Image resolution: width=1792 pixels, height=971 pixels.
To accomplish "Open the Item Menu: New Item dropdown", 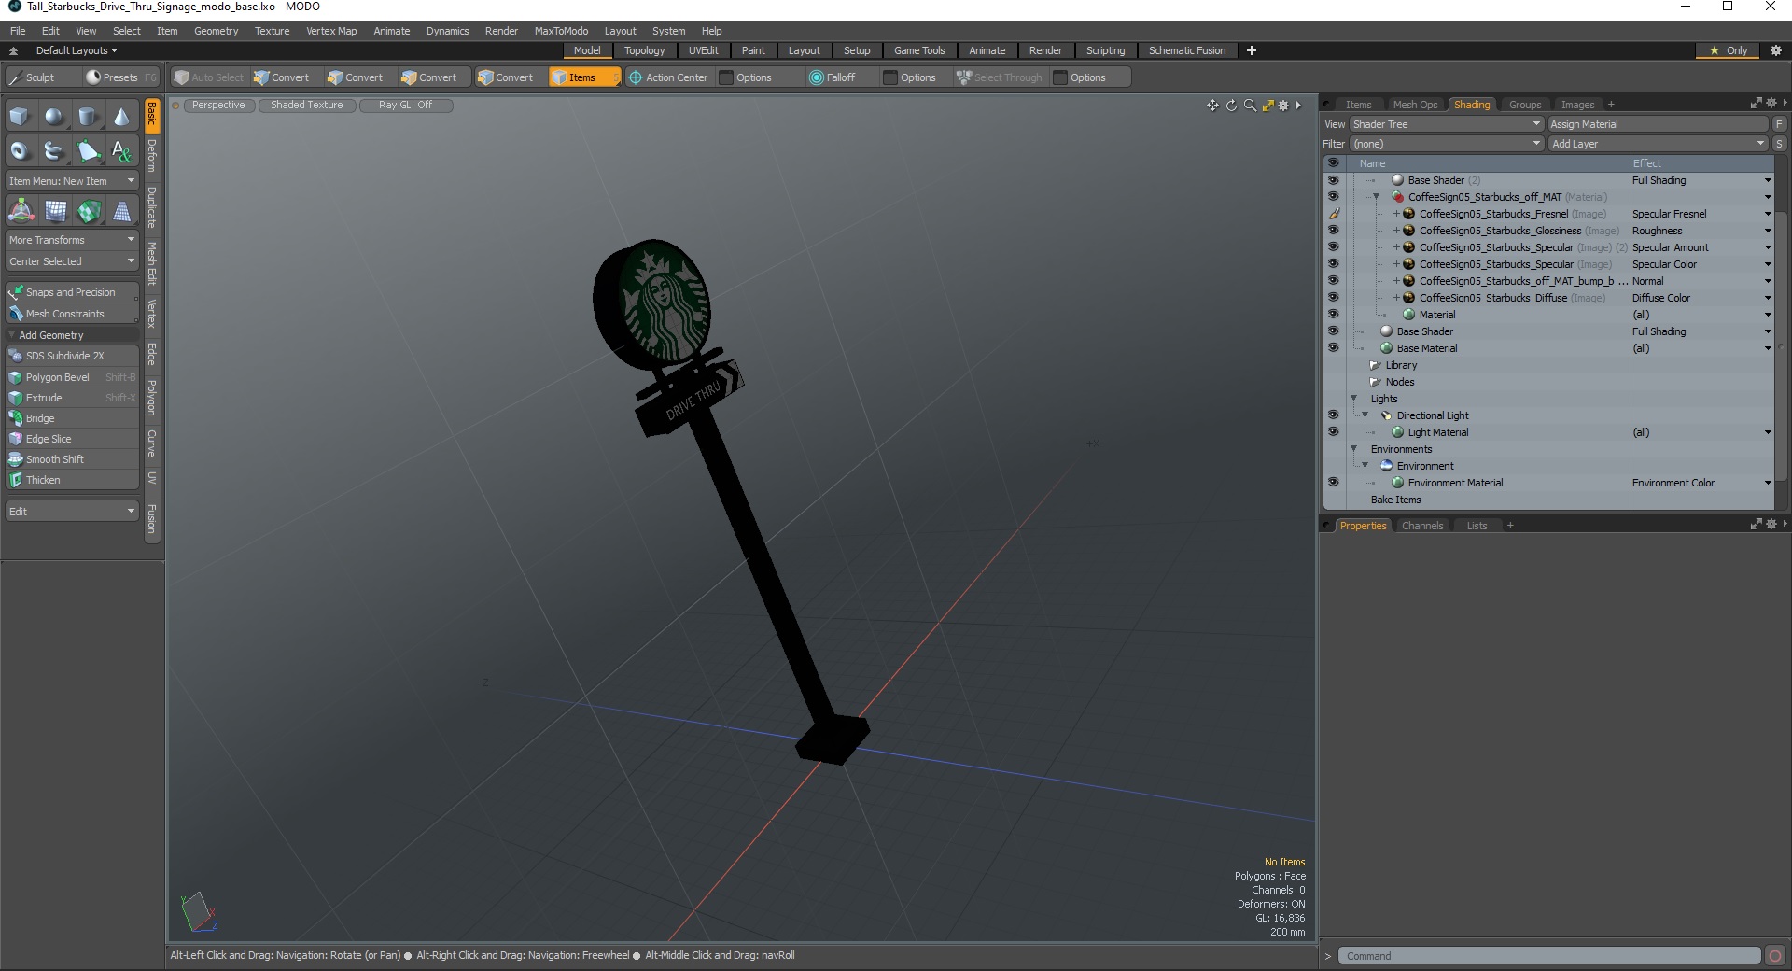I will coord(72,181).
